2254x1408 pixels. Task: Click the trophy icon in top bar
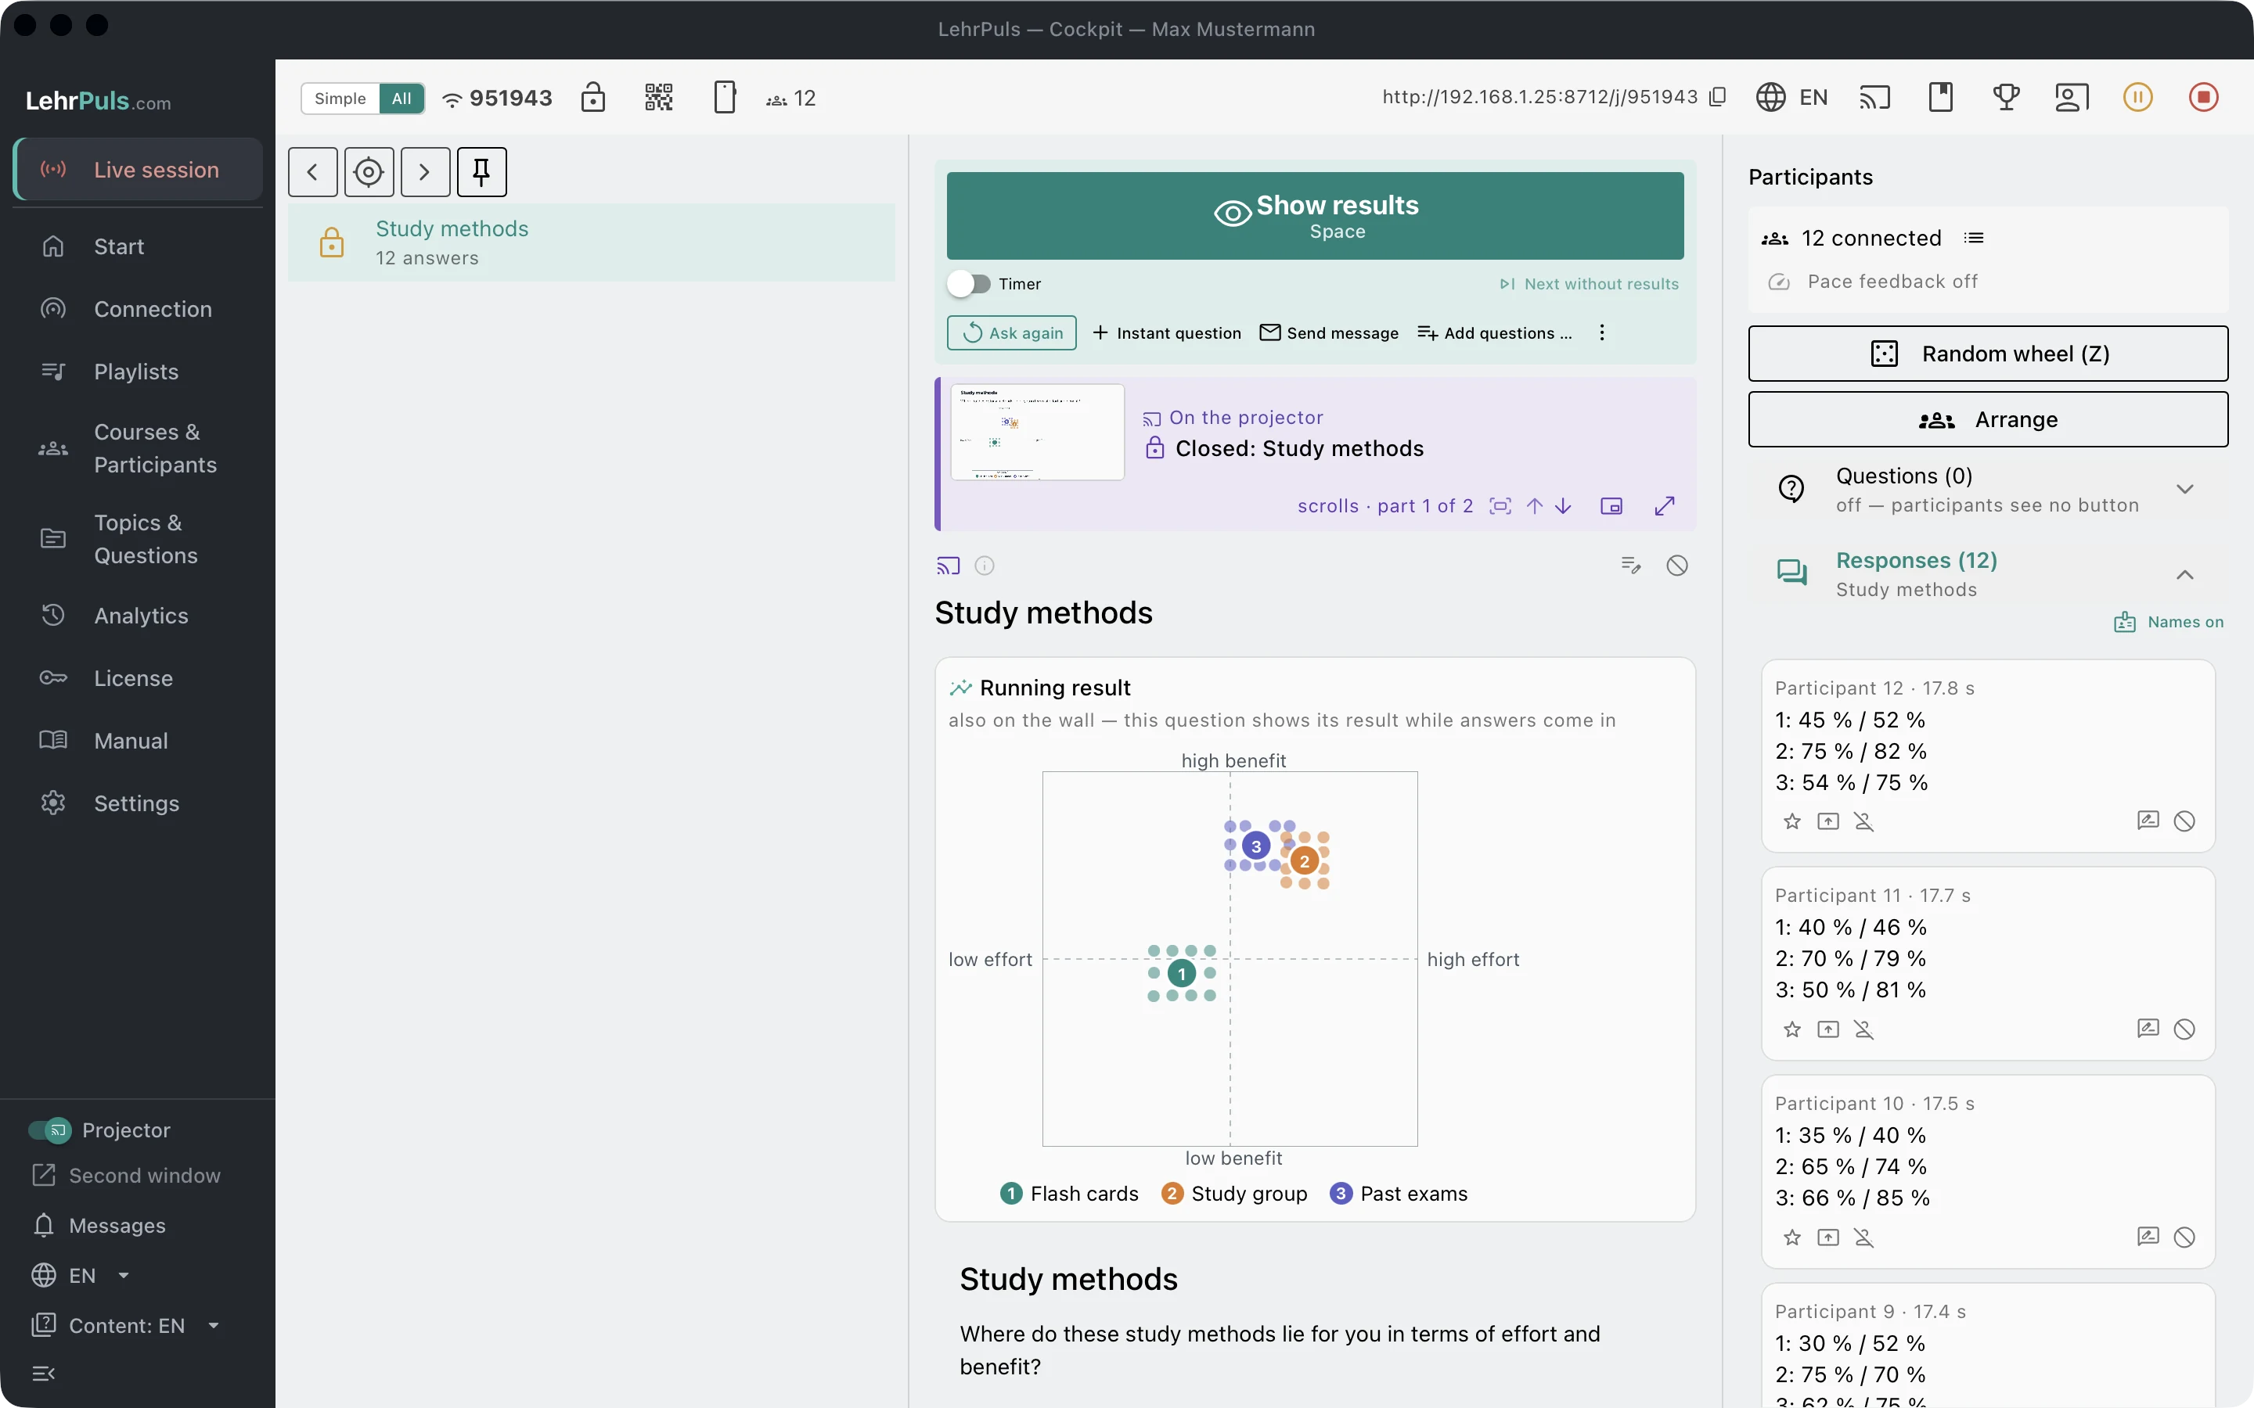(x=2006, y=98)
